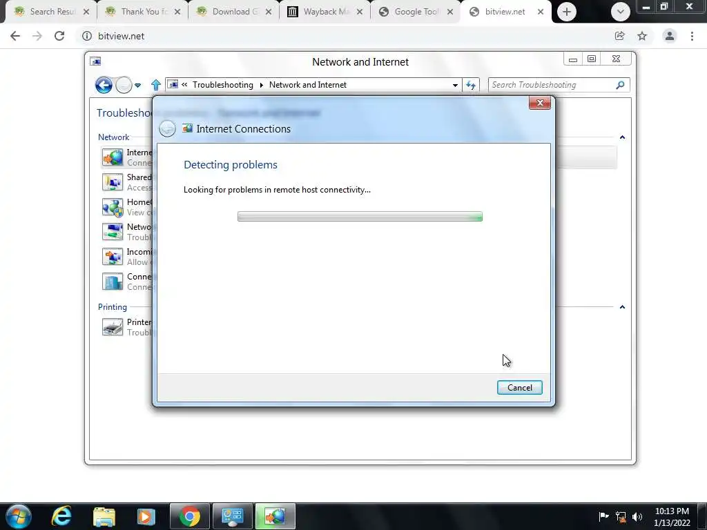Click the Internet Connections wizard title icon
Screen dimensions: 707x530
point(187,128)
